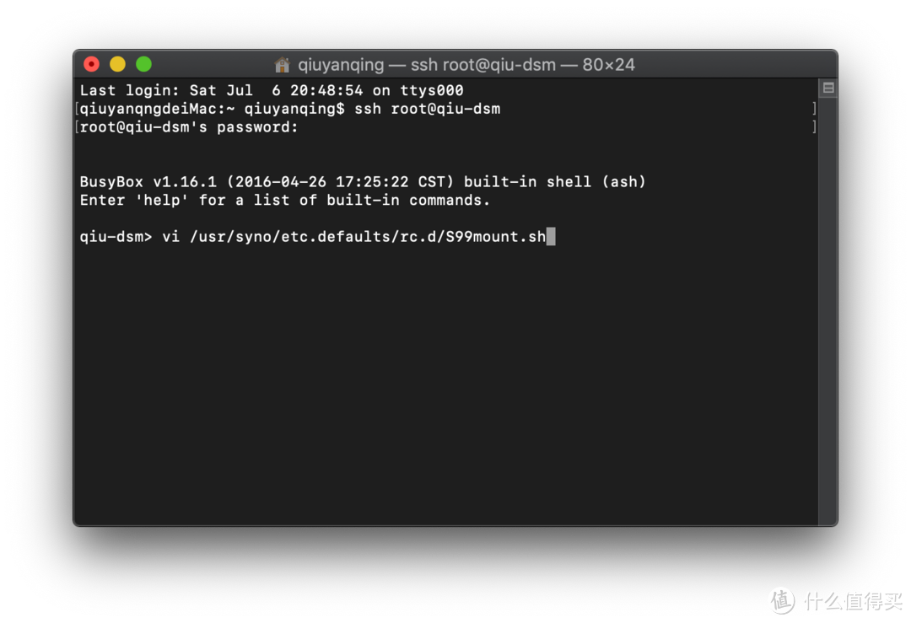Click the "Enter 'help'" built-in commands line

(285, 201)
